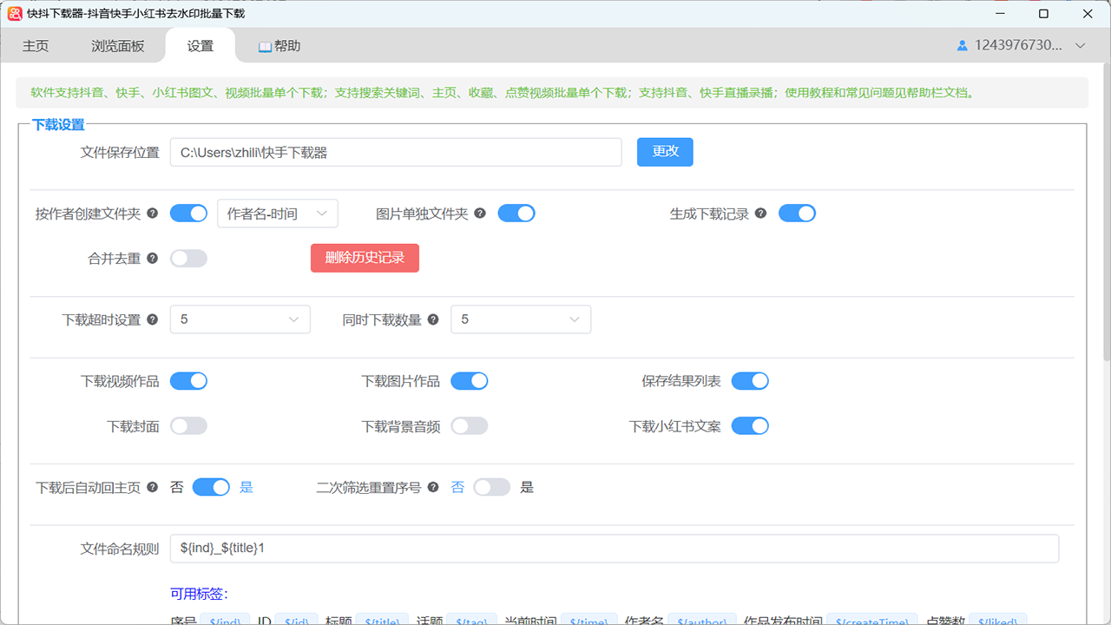The image size is (1111, 625).
Task: Disable the 下载视频作品 toggle
Action: click(x=188, y=380)
